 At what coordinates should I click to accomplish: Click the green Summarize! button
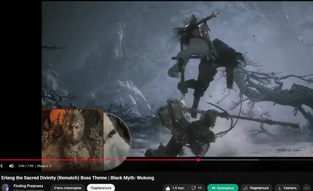point(223,188)
